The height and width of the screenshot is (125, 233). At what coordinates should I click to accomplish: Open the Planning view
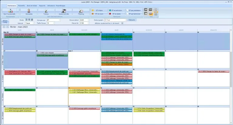pos(81,12)
